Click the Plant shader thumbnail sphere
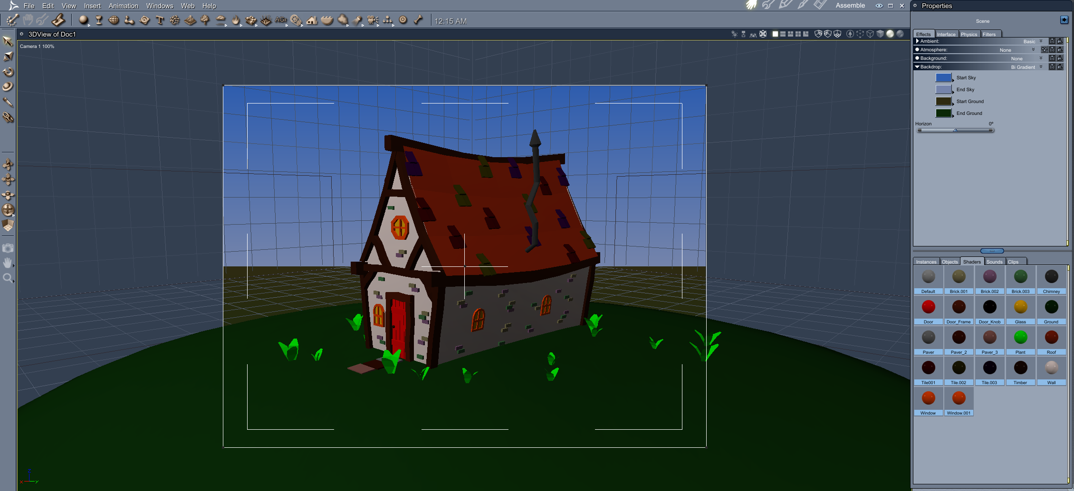The width and height of the screenshot is (1074, 491). pos(1020,337)
